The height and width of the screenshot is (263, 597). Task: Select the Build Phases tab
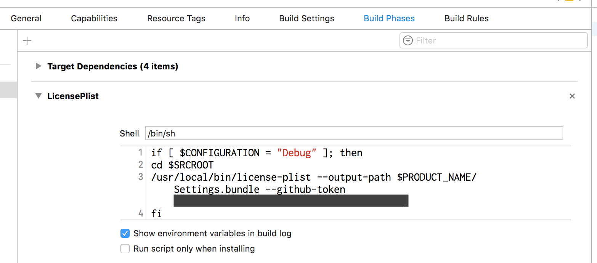(x=389, y=18)
